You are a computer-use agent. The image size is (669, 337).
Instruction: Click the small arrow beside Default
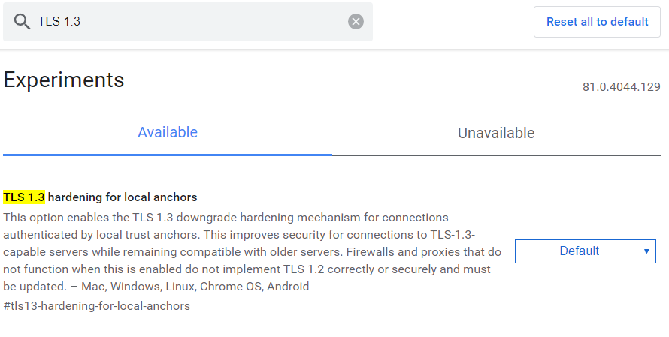pyautogui.click(x=646, y=251)
